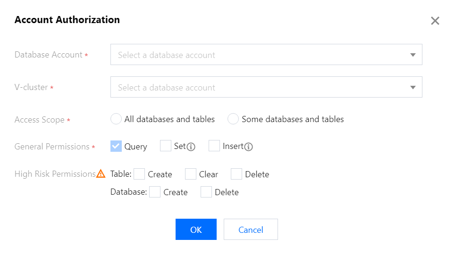Close the Account Authorization dialog
Screen dimensions: 455x255
(x=435, y=21)
